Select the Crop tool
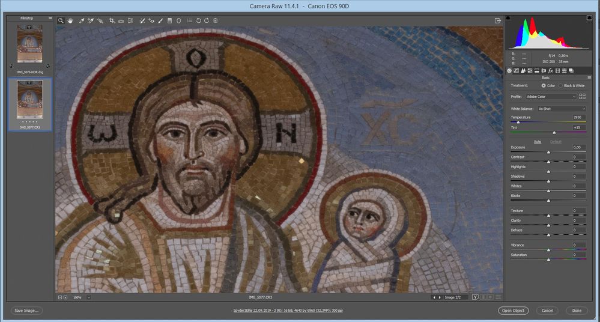Viewport: 600px width, 322px height. coord(112,20)
